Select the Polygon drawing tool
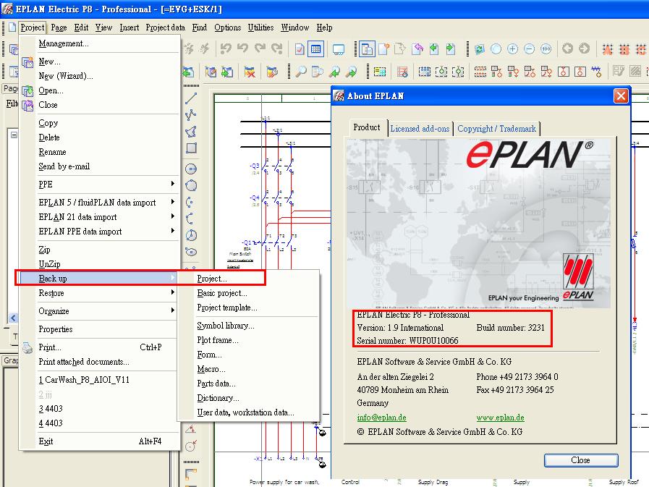This screenshot has height=487, width=649. coord(191,131)
